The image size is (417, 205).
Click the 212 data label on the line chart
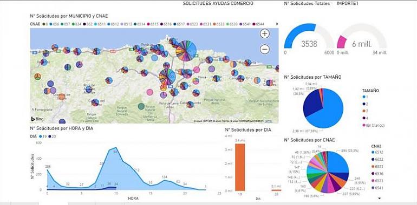[x=136, y=170]
